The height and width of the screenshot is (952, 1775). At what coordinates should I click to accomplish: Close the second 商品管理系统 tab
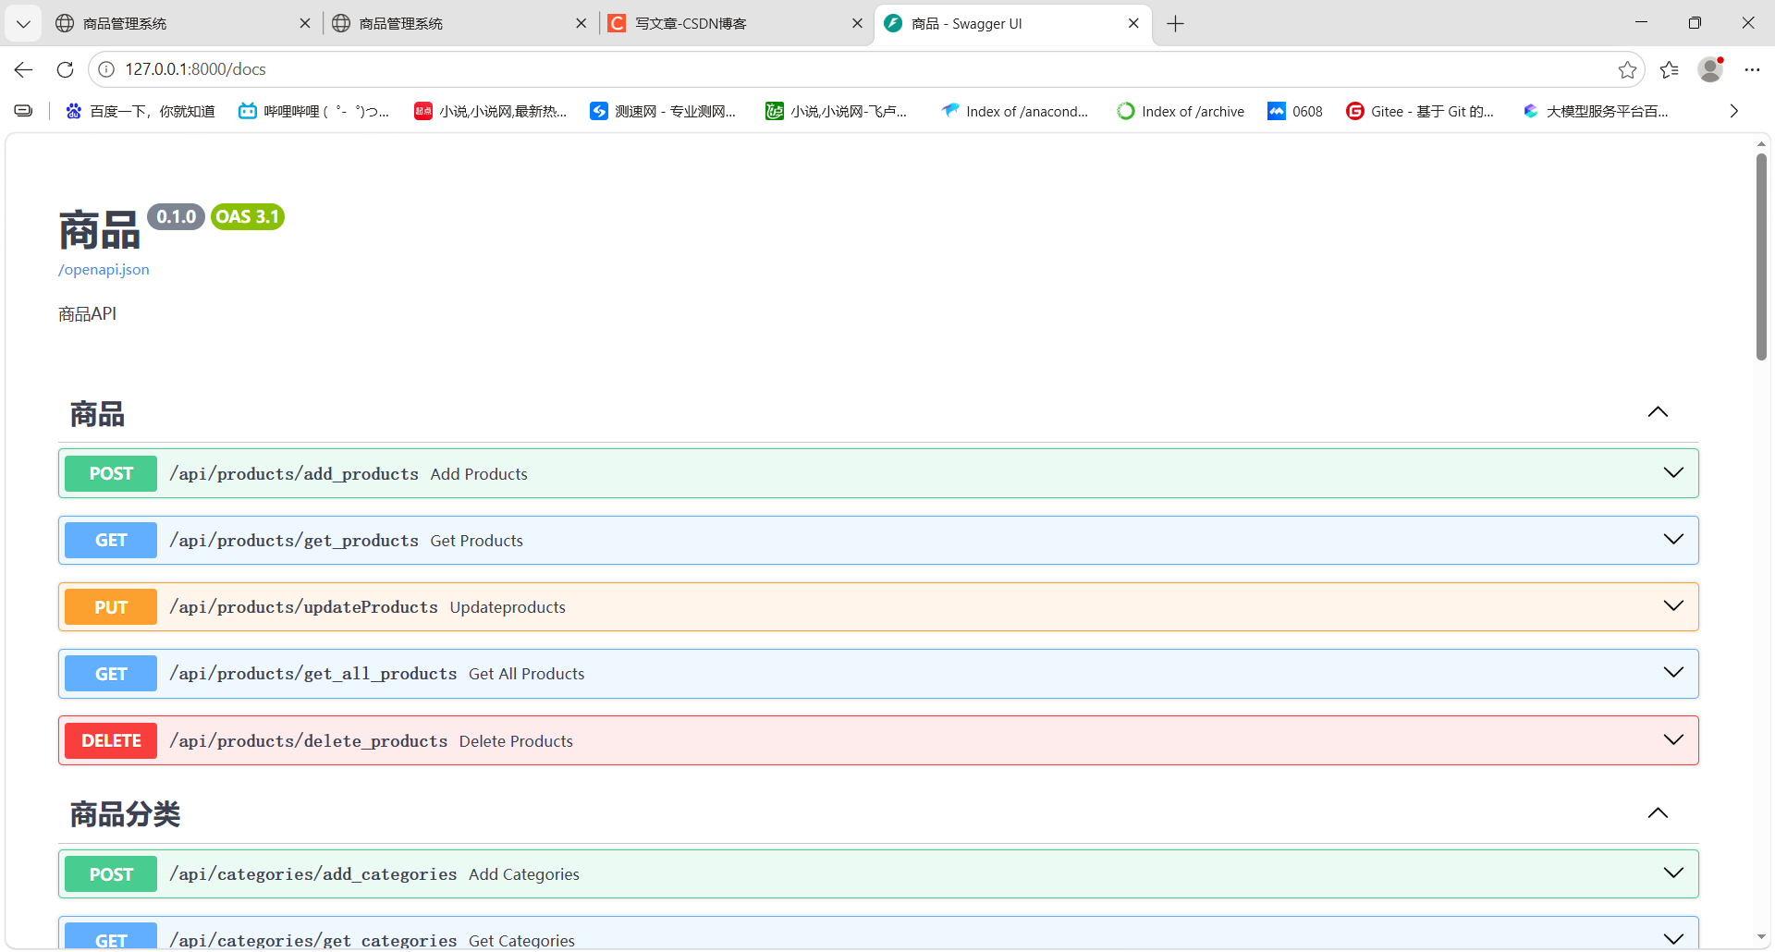(x=581, y=24)
